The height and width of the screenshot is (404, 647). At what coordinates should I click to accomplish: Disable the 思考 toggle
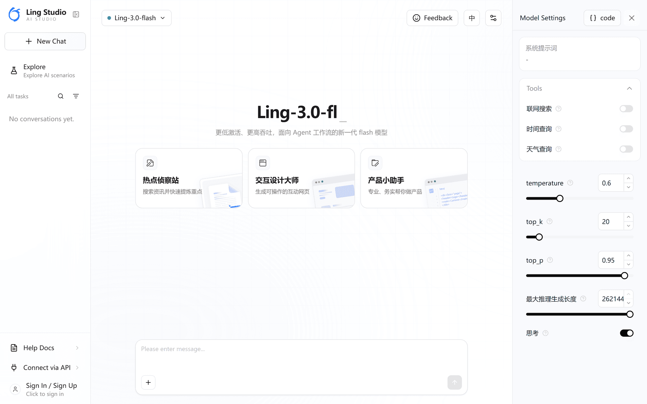[x=627, y=333]
